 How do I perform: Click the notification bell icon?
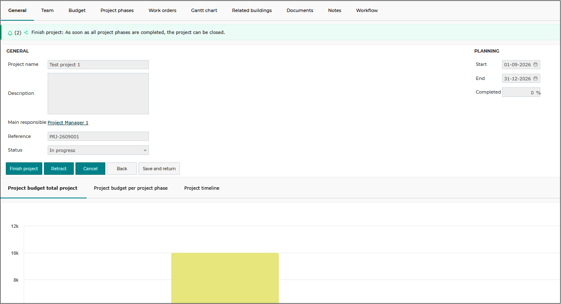click(10, 33)
